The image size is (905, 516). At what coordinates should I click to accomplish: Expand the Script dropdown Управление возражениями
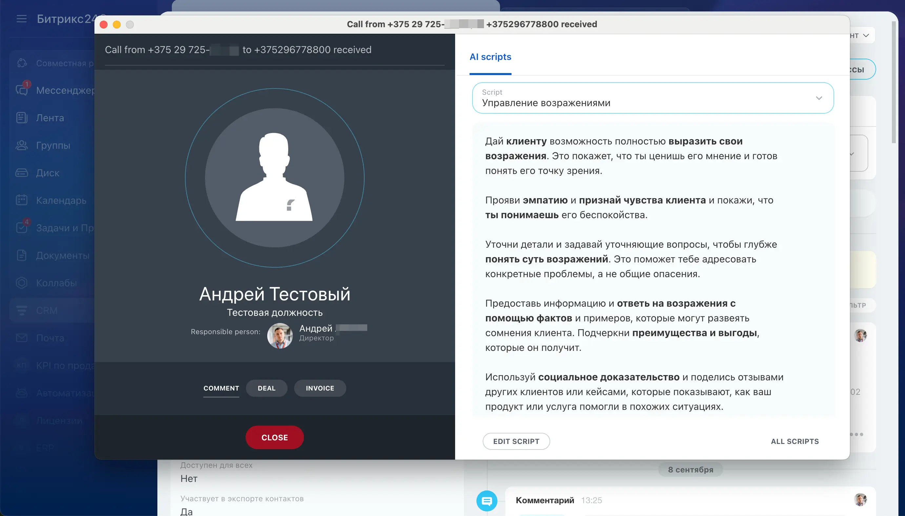(x=652, y=98)
